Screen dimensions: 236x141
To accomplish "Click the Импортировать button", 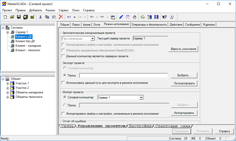I will click(x=184, y=113).
